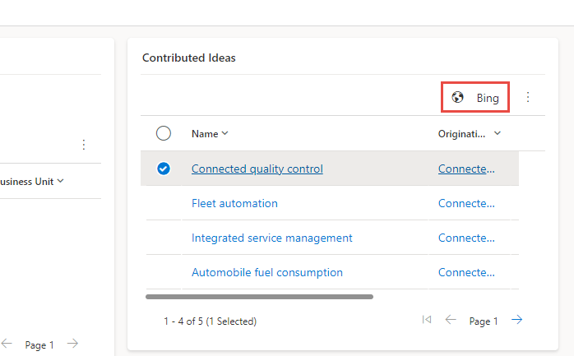Viewport: 574px width, 356px height.
Task: Go to previous page in Contributed Ideas
Action: coord(451,321)
